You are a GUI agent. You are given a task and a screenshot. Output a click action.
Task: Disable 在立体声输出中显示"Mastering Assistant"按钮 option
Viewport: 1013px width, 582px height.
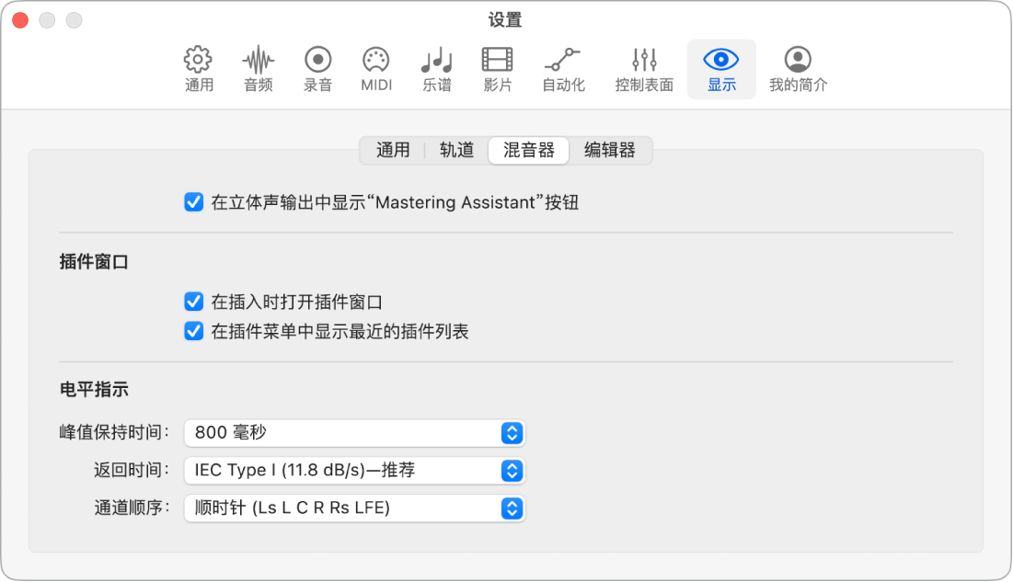[192, 202]
